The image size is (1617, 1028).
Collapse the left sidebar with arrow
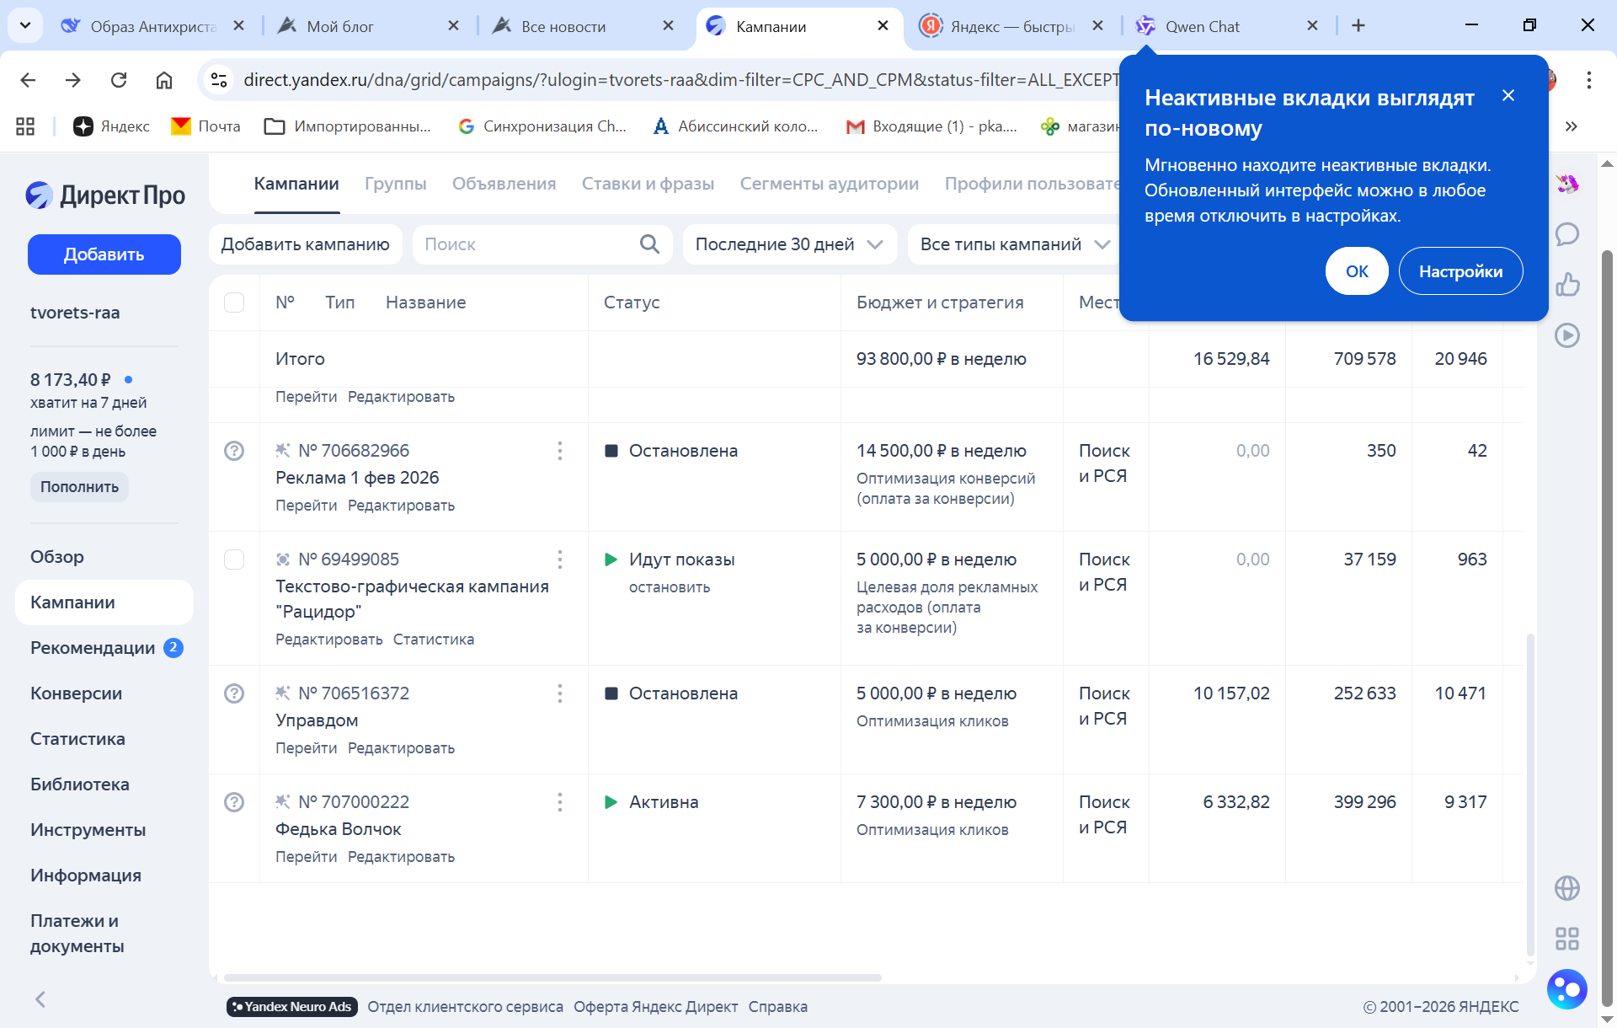pyautogui.click(x=40, y=999)
